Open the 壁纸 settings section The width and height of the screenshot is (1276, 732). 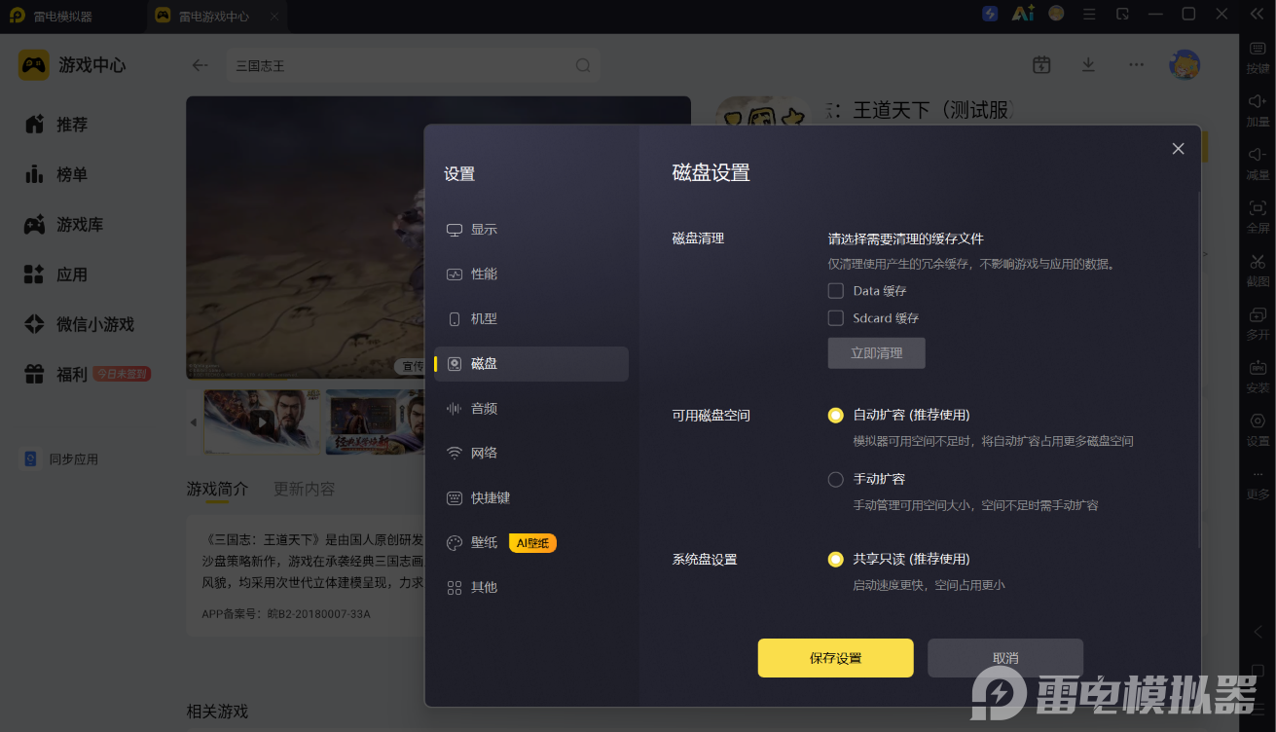pos(531,543)
